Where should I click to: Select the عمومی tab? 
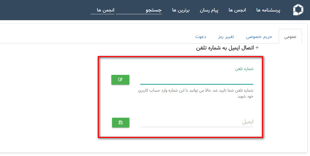pyautogui.click(x=290, y=37)
